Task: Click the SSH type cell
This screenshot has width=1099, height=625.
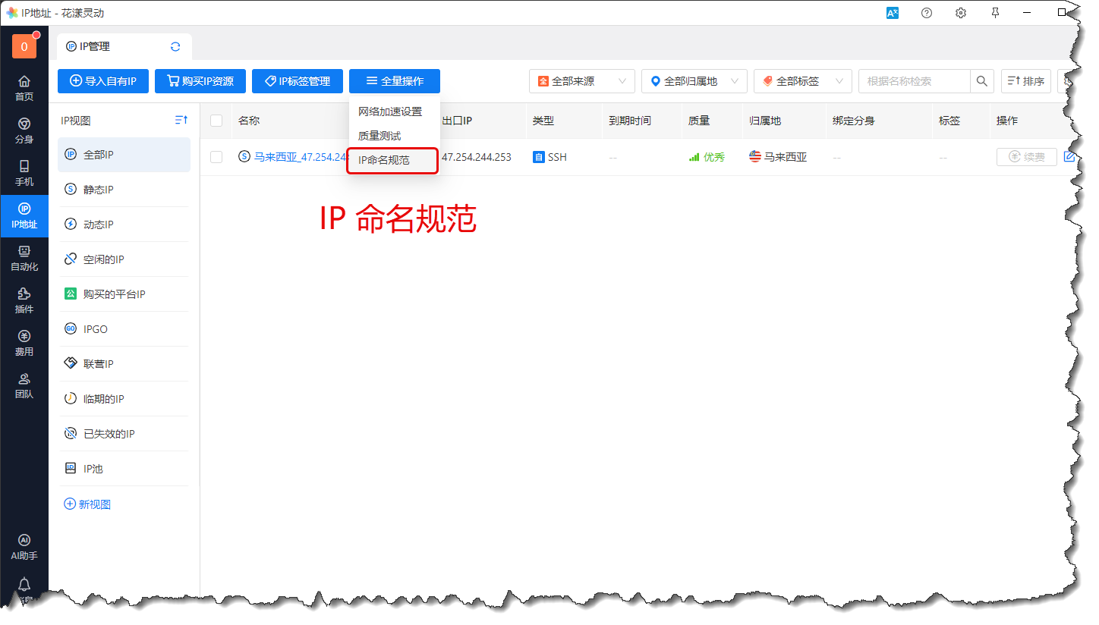Action: (549, 157)
